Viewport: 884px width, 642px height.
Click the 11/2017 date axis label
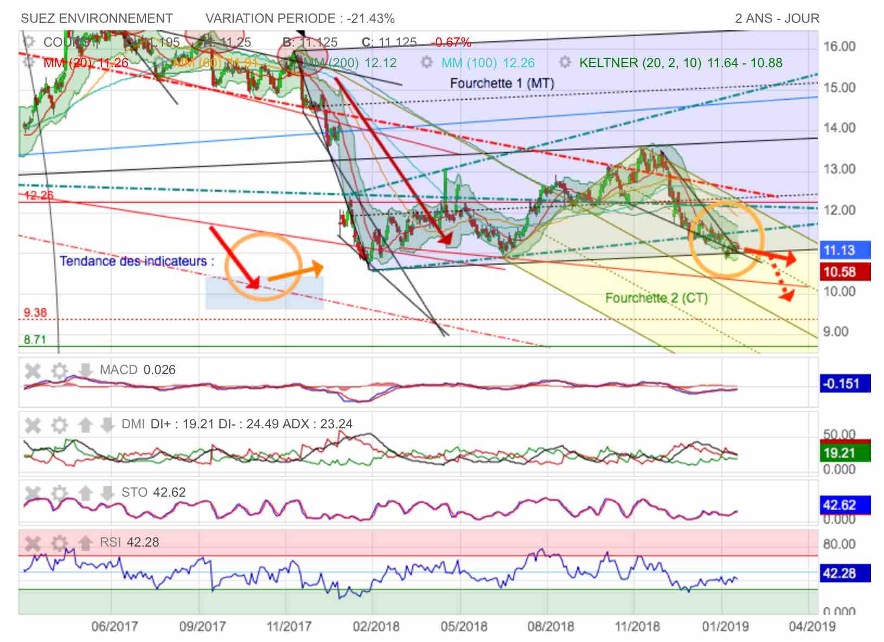pyautogui.click(x=289, y=626)
